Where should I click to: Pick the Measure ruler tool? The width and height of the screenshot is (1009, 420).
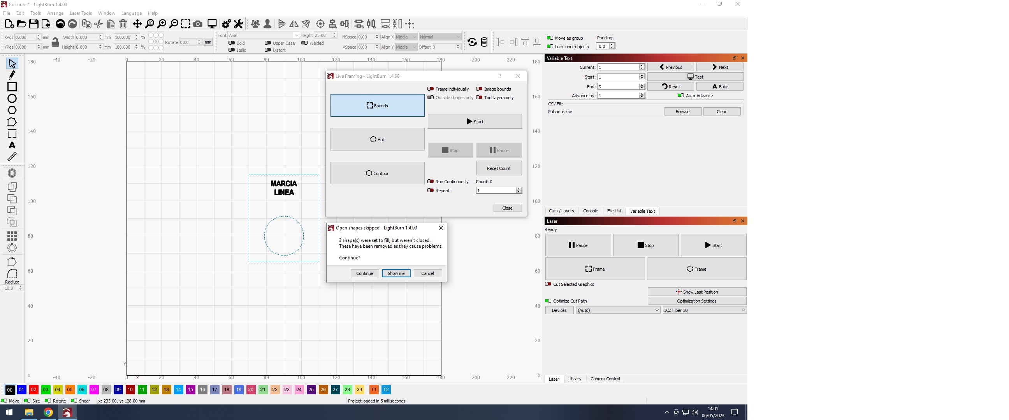[12, 157]
